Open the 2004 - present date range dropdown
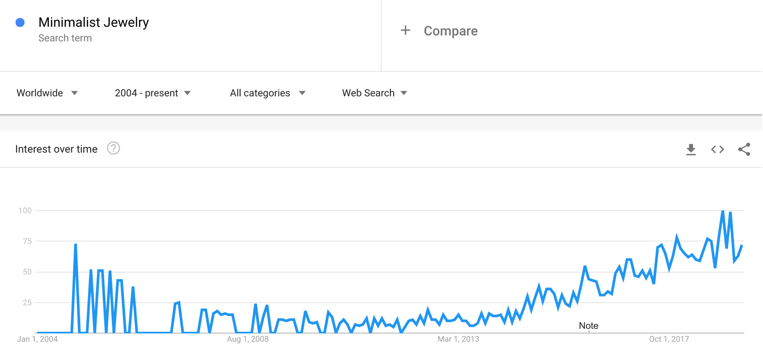Viewport: 763px width, 359px height. coord(153,93)
